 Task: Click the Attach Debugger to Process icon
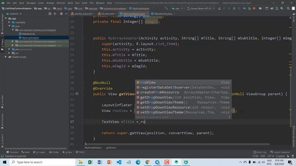pos(249,8)
